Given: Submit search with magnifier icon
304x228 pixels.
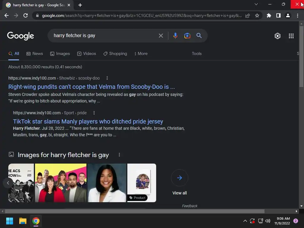Looking at the screenshot, I should [199, 36].
